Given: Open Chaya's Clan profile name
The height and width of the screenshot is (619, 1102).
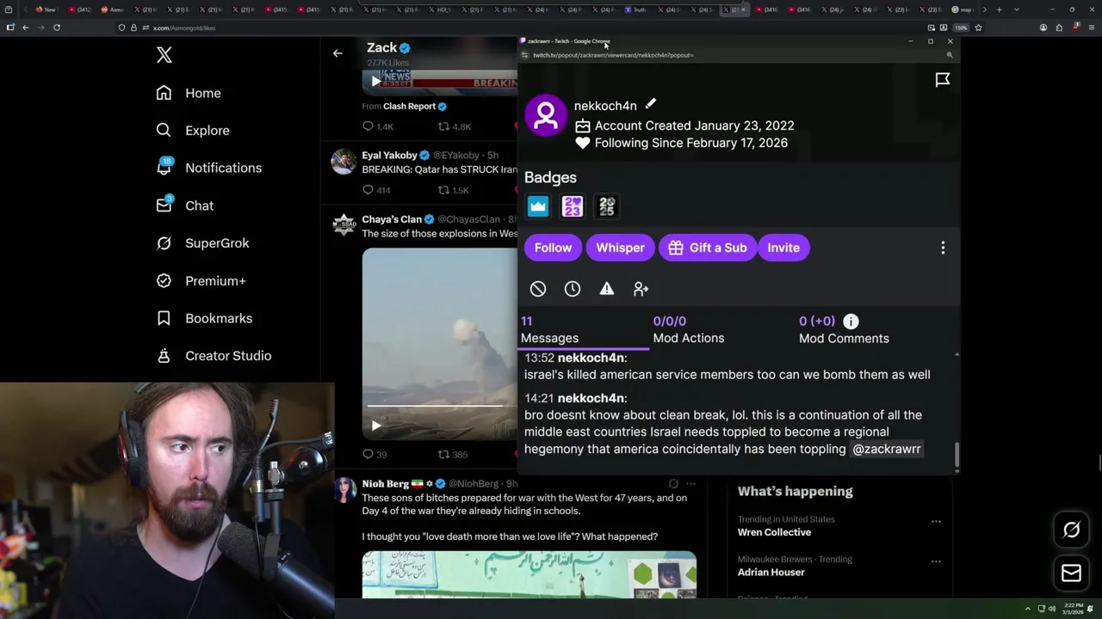Looking at the screenshot, I should coord(392,219).
